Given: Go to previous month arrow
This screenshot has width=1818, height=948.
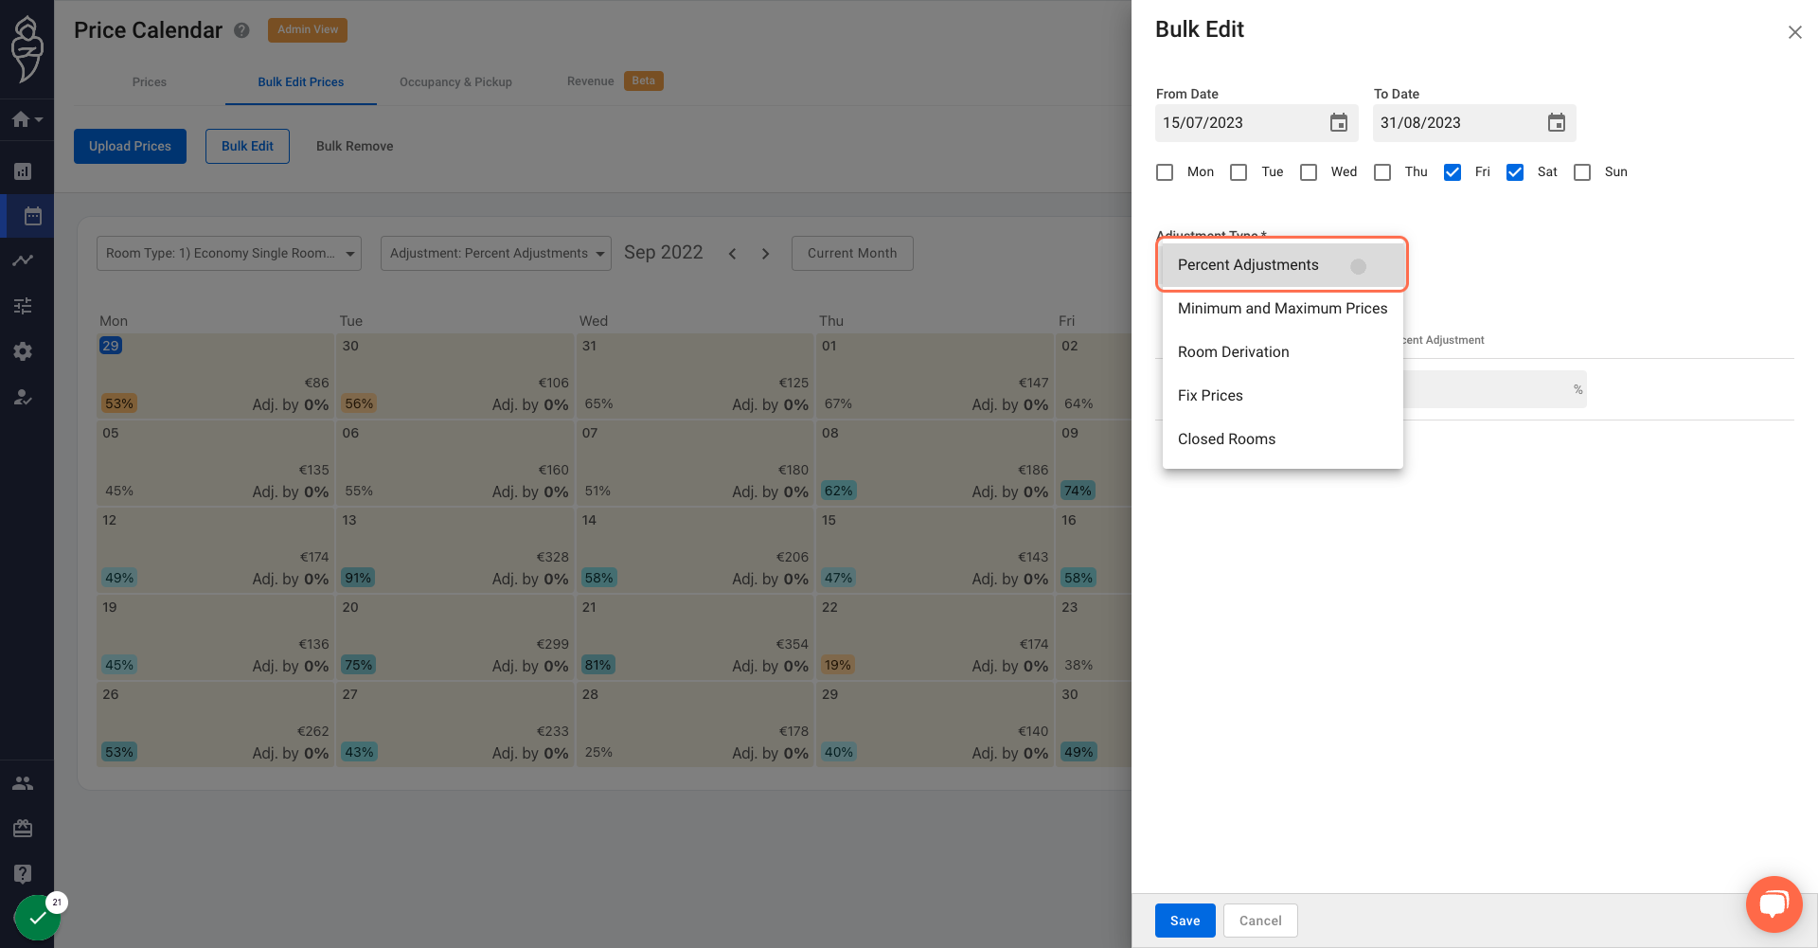Looking at the screenshot, I should (732, 254).
